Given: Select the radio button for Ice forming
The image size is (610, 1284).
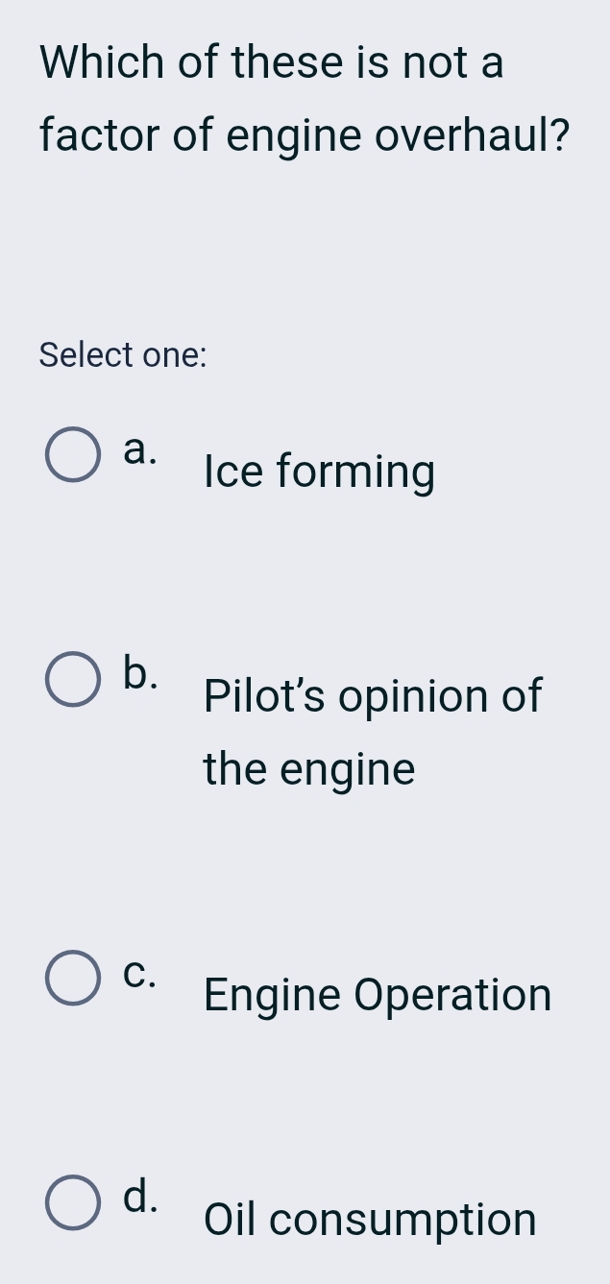Looking at the screenshot, I should pos(73,457).
